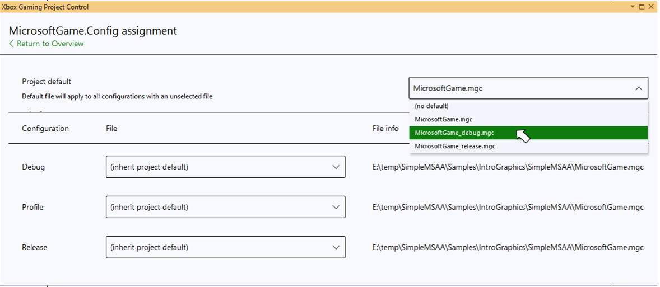Click the Xbox Gaming Project Control title
Image resolution: width=660 pixels, height=287 pixels.
click(x=45, y=7)
